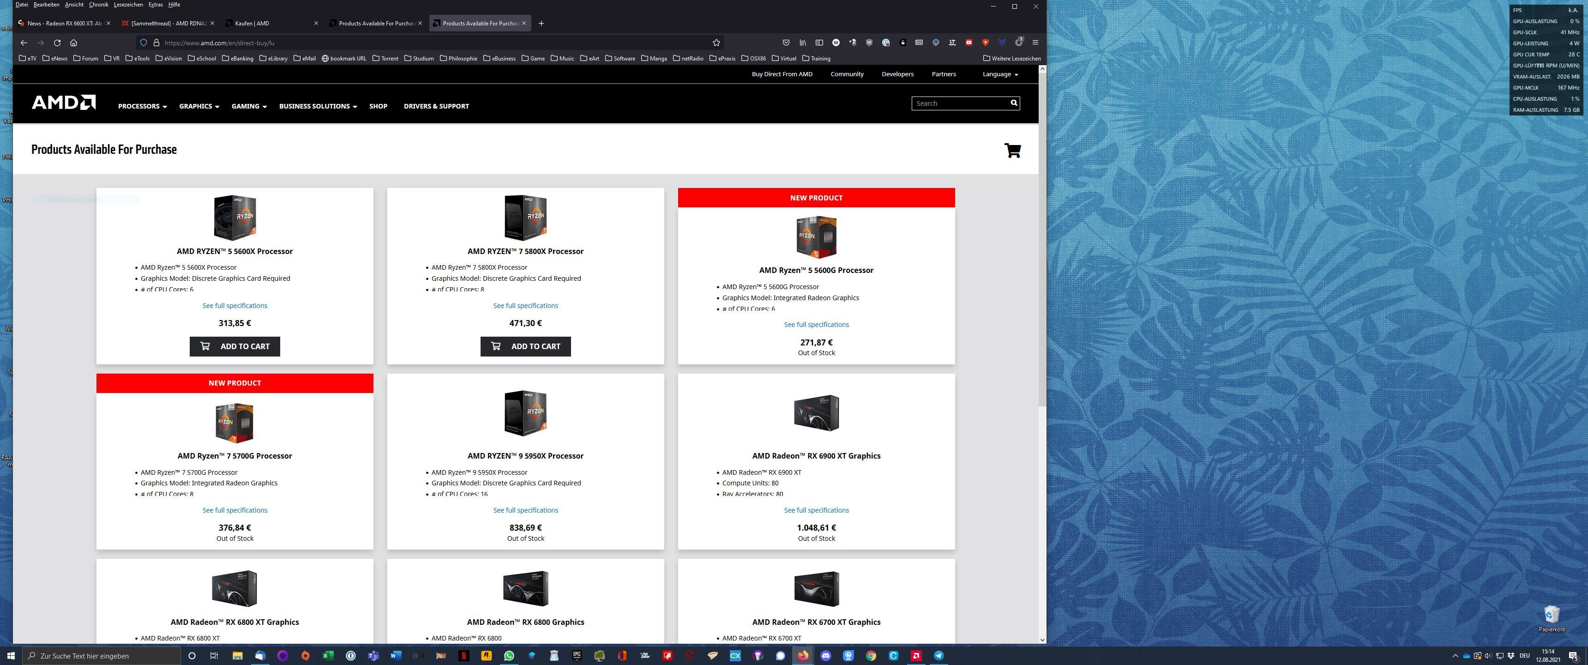Open Telegram from the taskbar

[939, 656]
